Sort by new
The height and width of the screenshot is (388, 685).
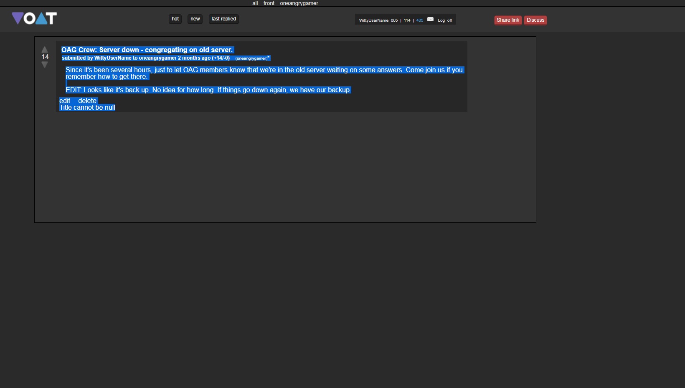tap(195, 19)
